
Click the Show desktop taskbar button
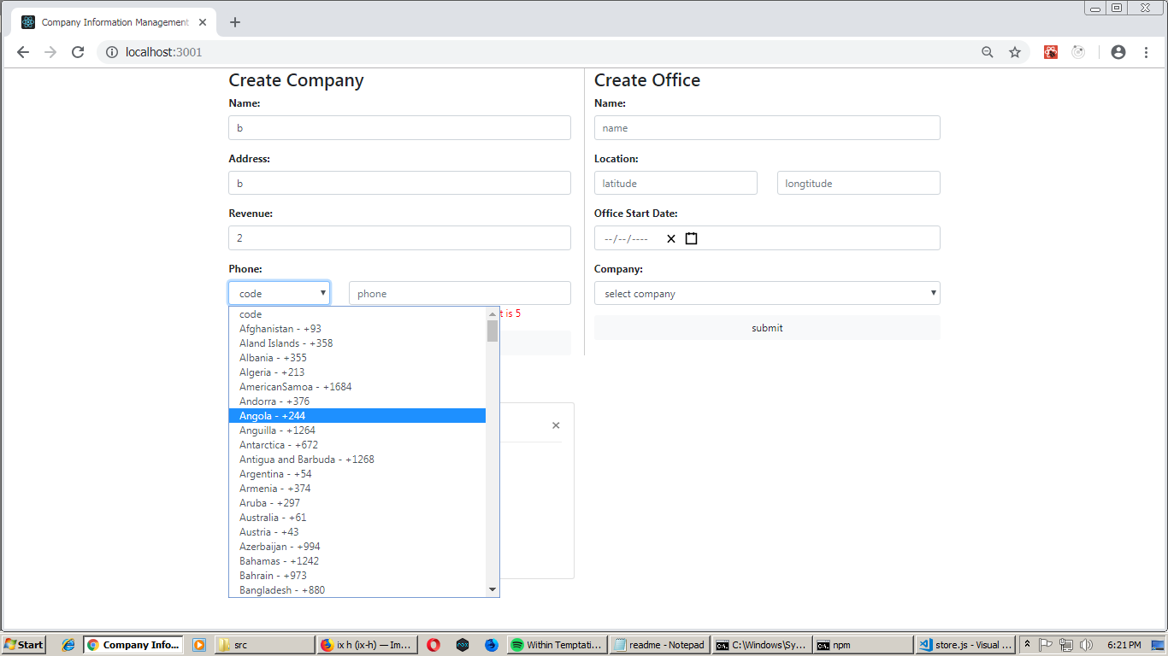tap(1158, 645)
